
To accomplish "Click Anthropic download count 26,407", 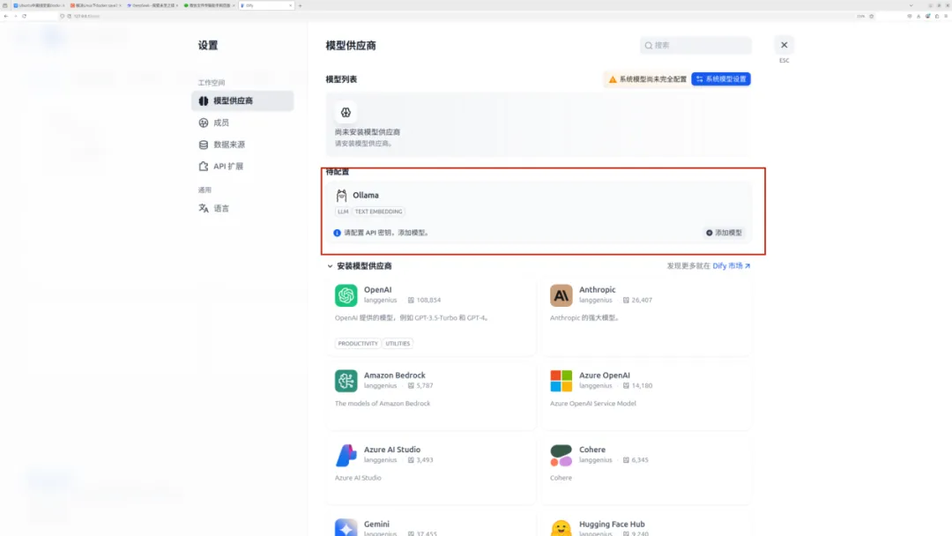I will 637,300.
